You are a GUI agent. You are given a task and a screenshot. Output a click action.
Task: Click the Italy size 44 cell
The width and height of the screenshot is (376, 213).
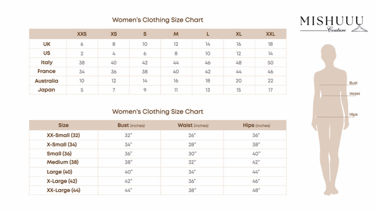(x=176, y=63)
